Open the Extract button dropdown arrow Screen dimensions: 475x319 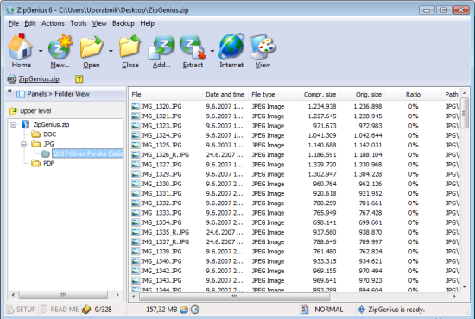tap(212, 51)
